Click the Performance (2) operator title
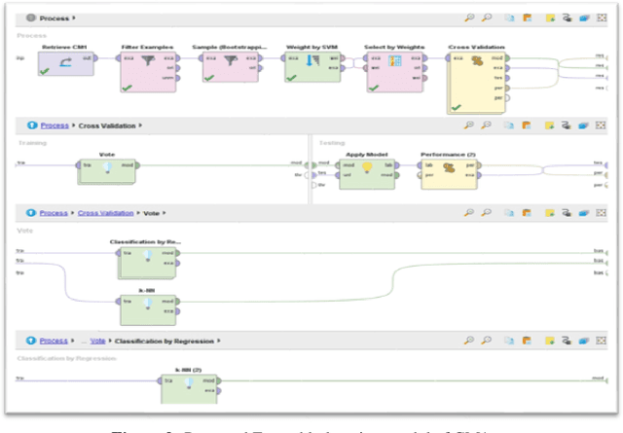623x433 pixels. (x=448, y=154)
